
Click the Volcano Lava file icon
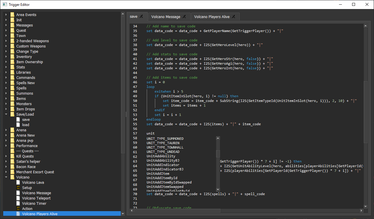click(x=18, y=183)
